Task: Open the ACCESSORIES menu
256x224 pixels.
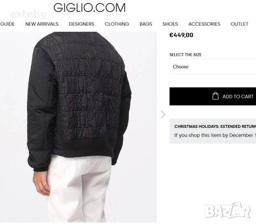Action: click(x=204, y=24)
